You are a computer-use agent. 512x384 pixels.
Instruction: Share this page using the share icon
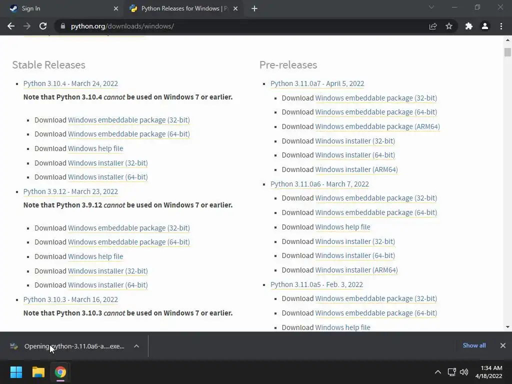433,26
